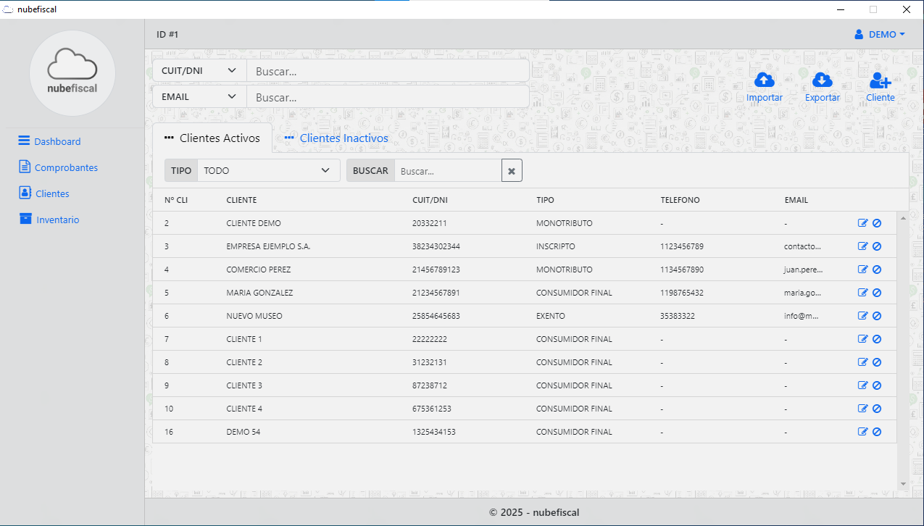Click the nubefiscal cloud logo
The width and height of the screenshot is (924, 526).
pyautogui.click(x=72, y=72)
